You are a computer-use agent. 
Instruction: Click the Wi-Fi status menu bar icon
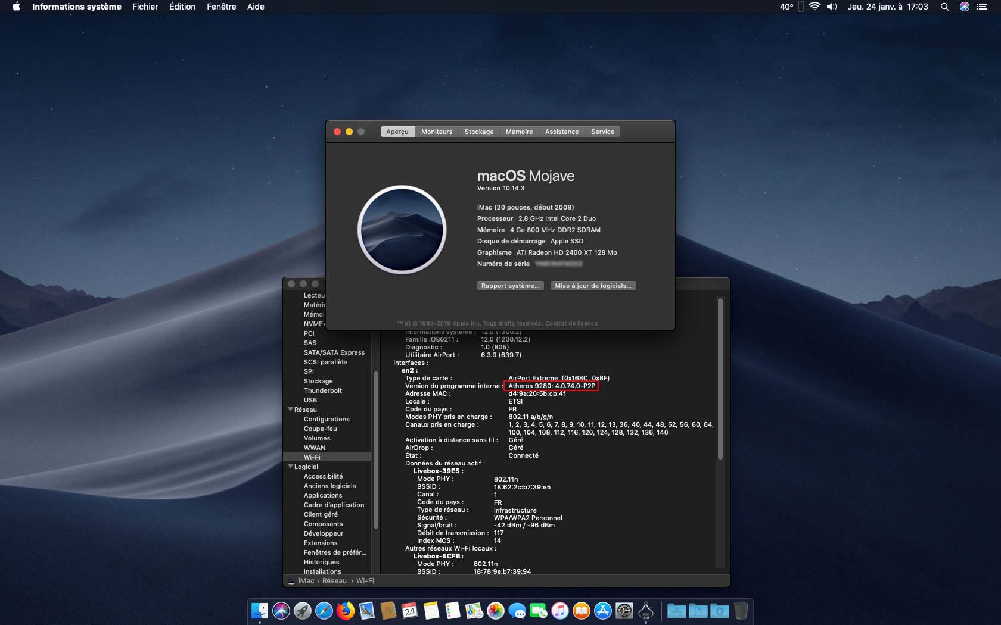click(815, 7)
